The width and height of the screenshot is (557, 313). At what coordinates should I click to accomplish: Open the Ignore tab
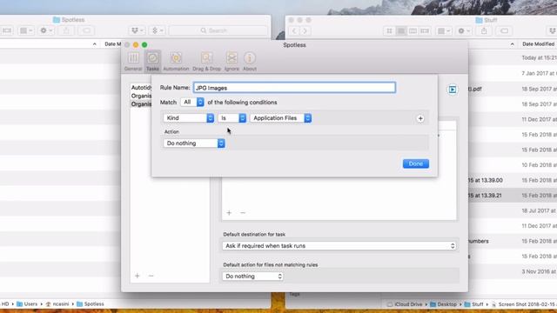click(x=232, y=61)
